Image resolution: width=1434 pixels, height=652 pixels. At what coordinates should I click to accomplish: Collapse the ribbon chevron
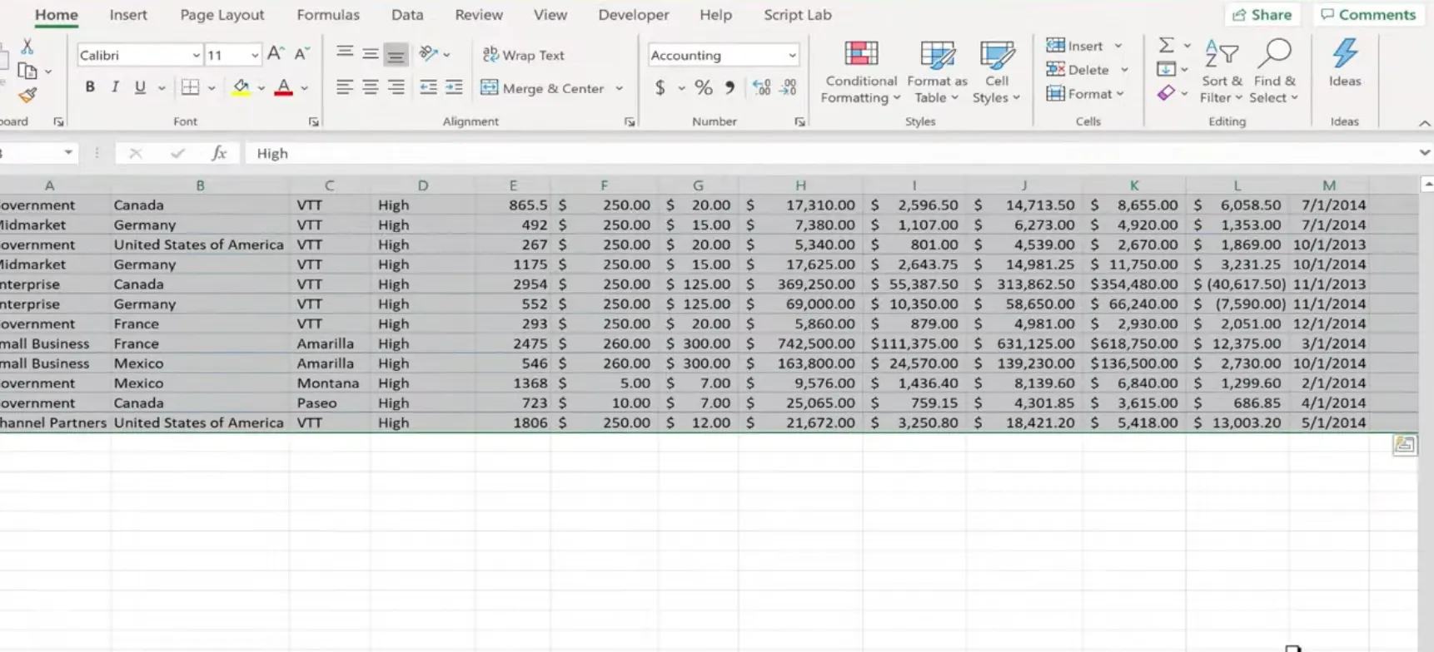[1424, 123]
